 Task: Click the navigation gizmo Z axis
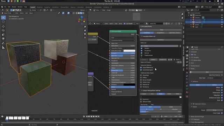(x=82, y=17)
